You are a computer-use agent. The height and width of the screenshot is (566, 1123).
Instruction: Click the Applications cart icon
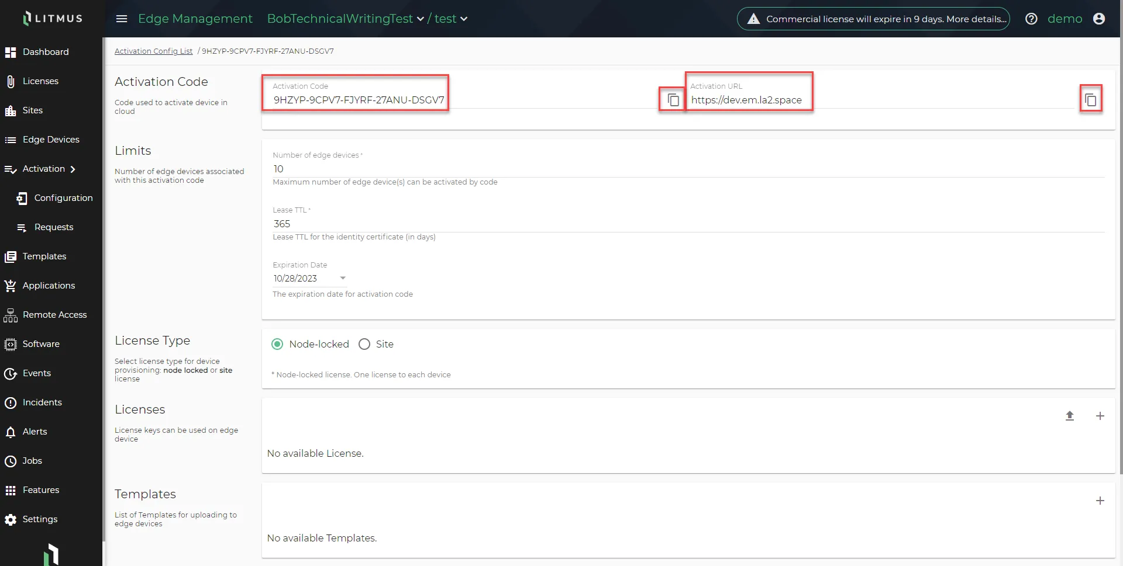coord(11,286)
